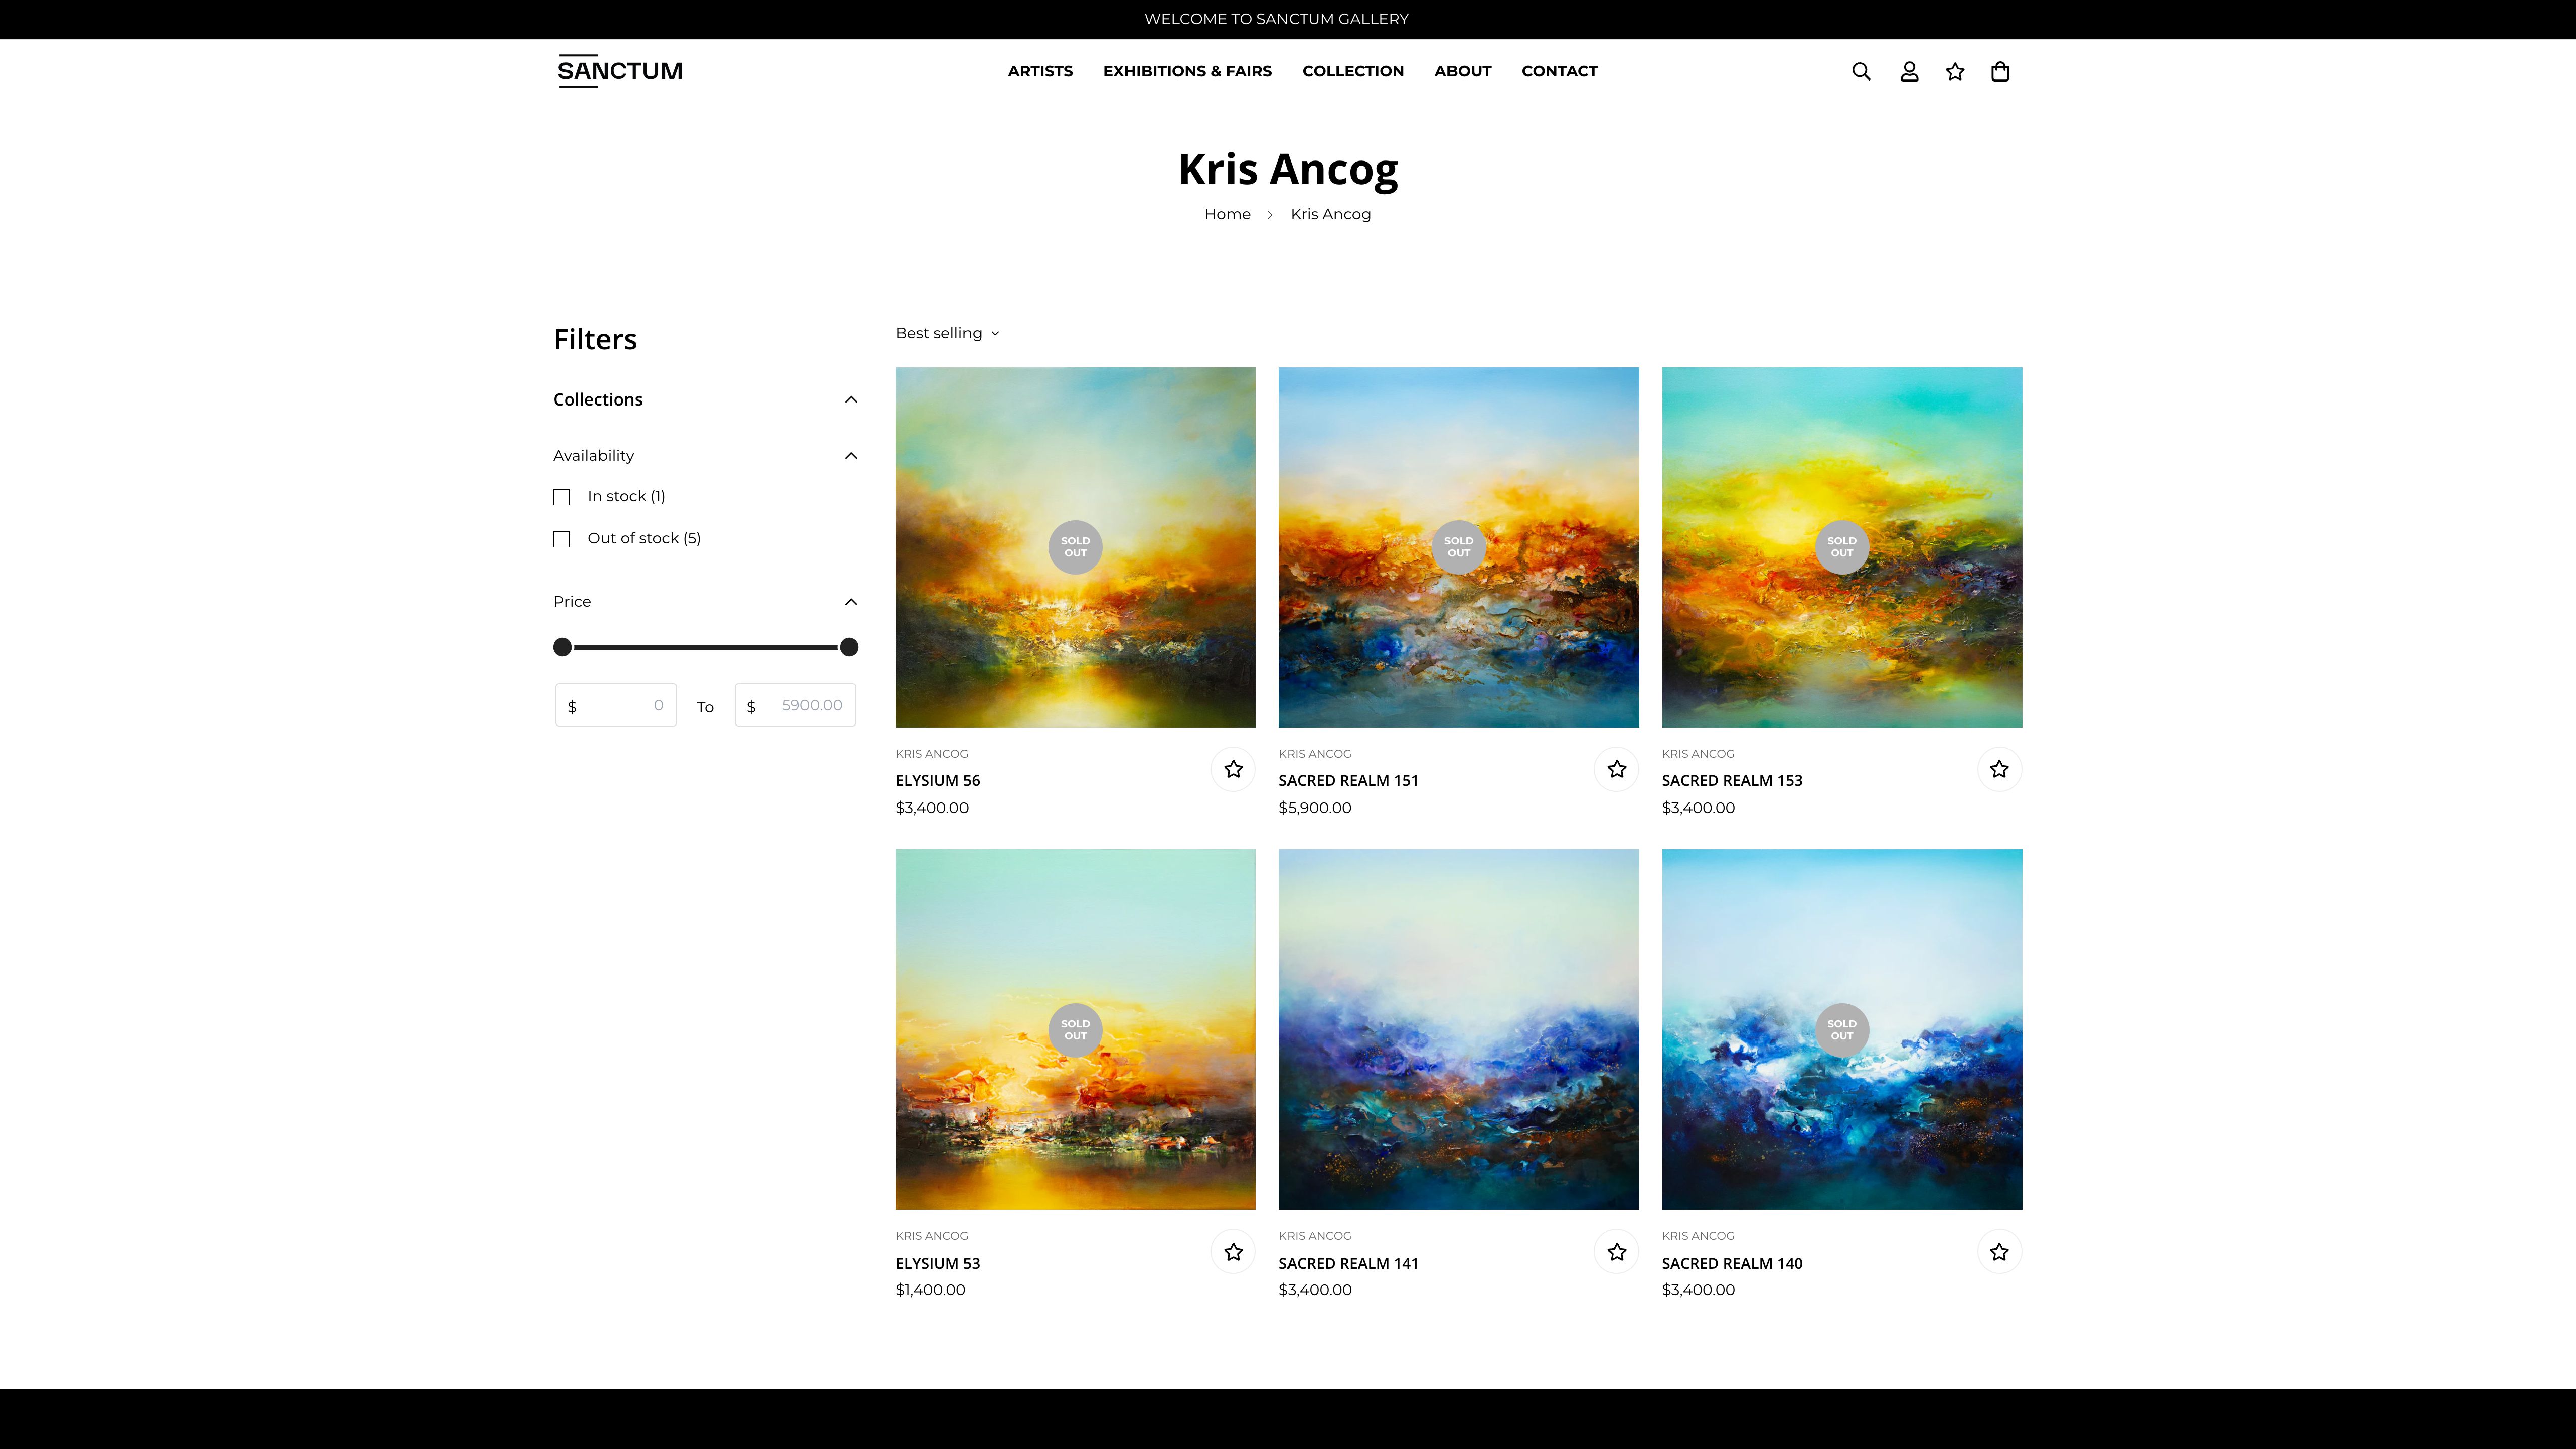
Task: Click the star icon on SACRED REALM 140
Action: coord(1999,1250)
